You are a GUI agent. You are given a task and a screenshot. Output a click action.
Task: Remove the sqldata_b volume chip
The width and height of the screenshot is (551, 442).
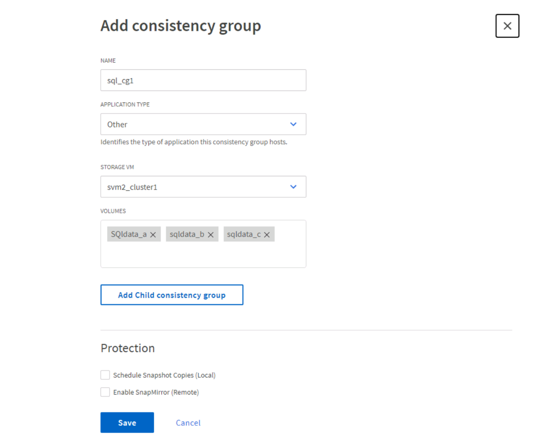point(211,235)
